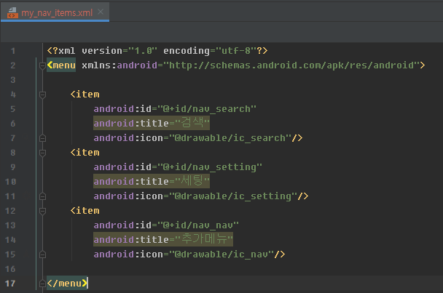
Task: Collapse the first item fold on line 4
Action: (42, 95)
